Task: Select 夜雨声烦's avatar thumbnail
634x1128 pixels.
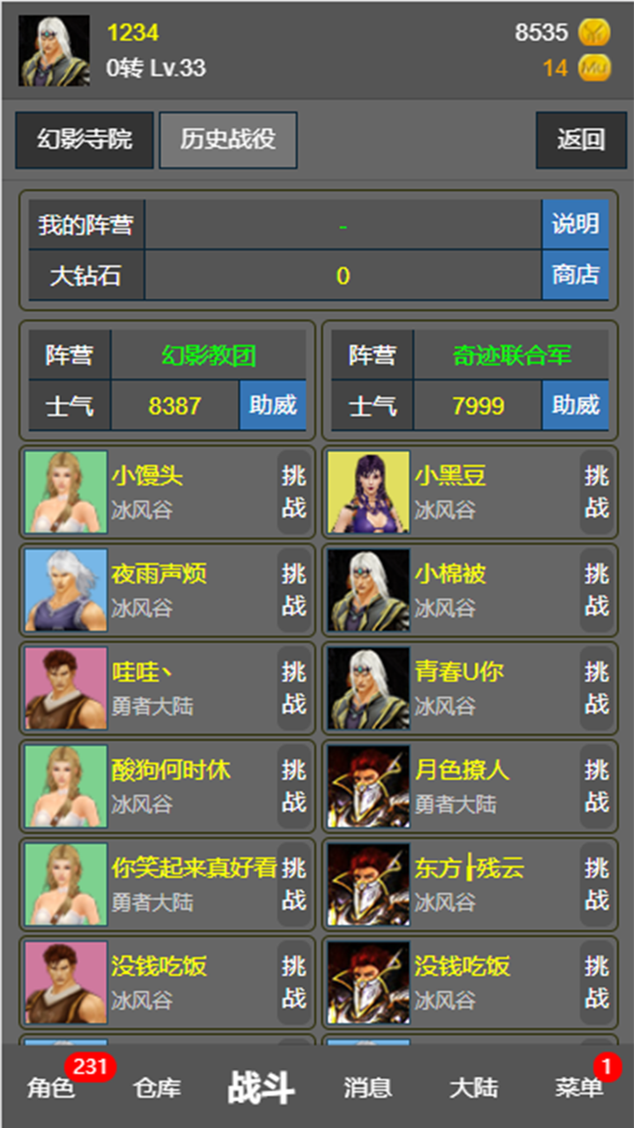Action: 66,590
